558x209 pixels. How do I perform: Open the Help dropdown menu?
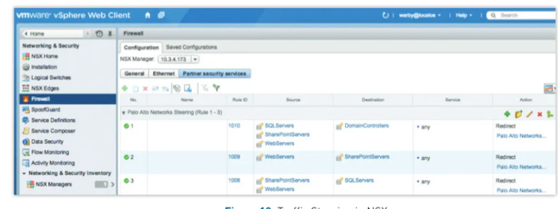point(464,16)
